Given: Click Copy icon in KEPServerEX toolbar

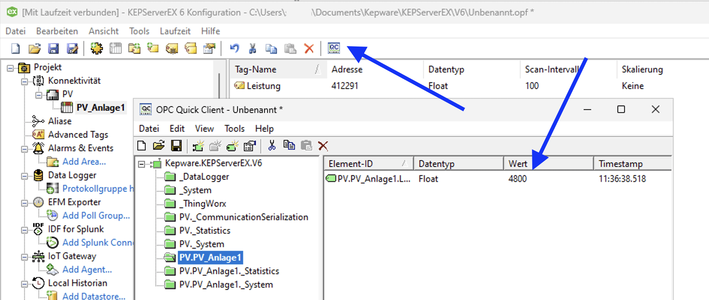Looking at the screenshot, I should (x=271, y=48).
